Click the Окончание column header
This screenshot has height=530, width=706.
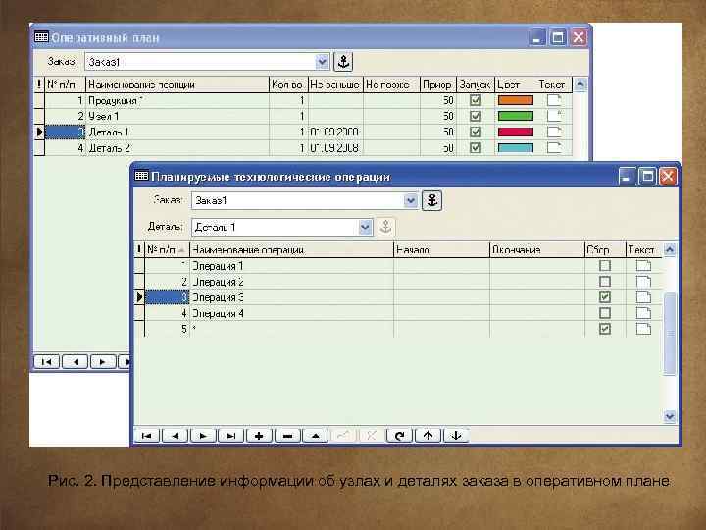[x=536, y=249]
